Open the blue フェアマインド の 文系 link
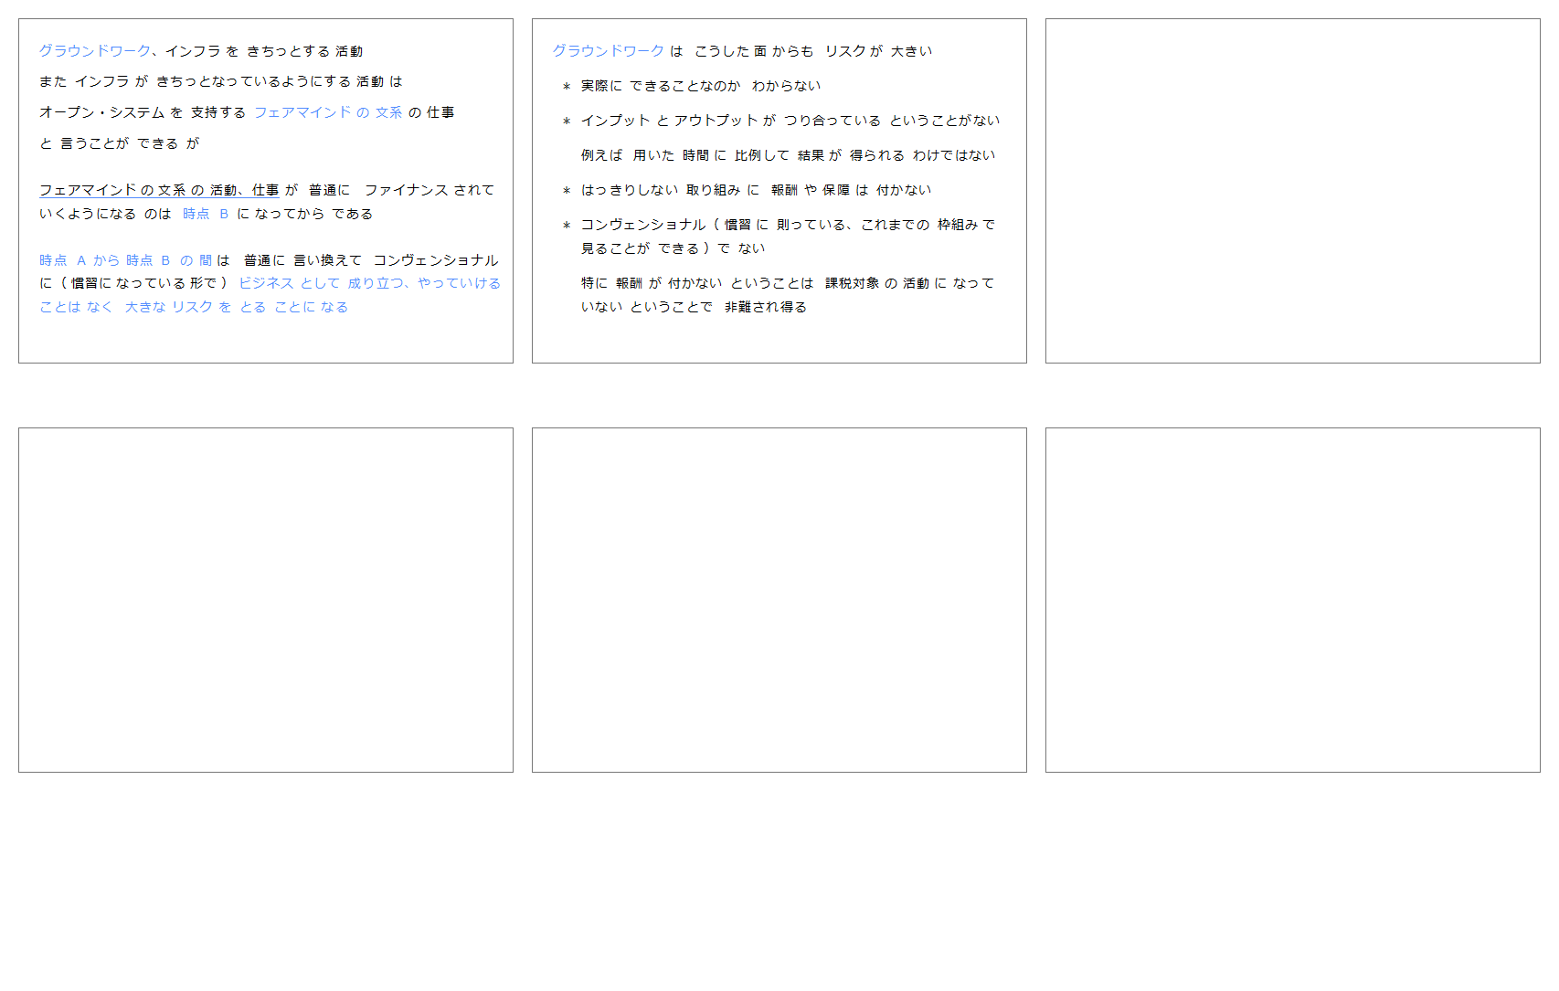This screenshot has width=1559, height=991. pos(327,112)
